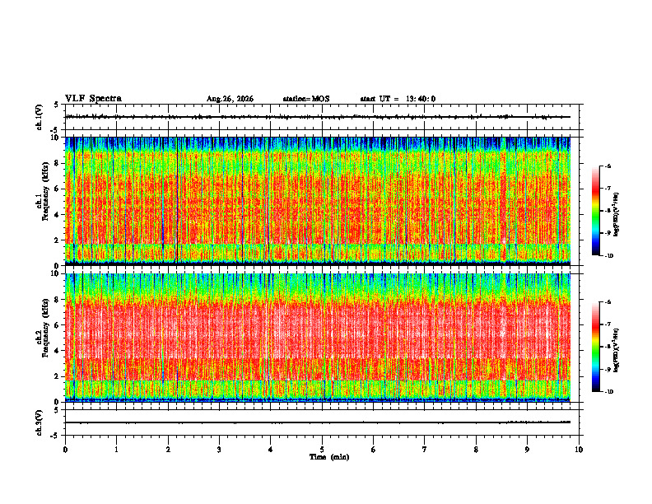Click the Time (min) axis label

pyautogui.click(x=329, y=457)
